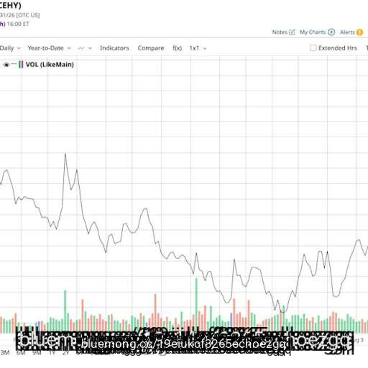Click the My Charts link

coord(313,32)
